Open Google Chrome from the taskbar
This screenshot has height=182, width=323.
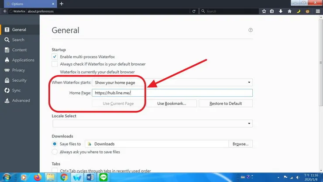64,177
